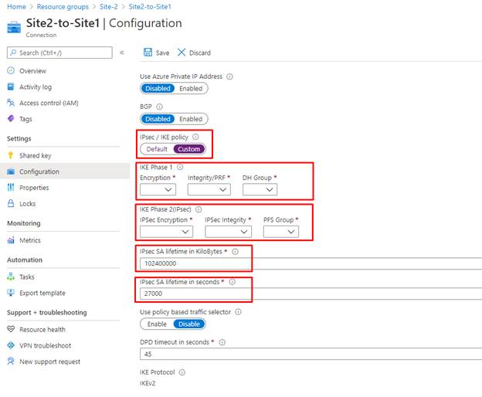Open Properties menu item

coord(34,188)
